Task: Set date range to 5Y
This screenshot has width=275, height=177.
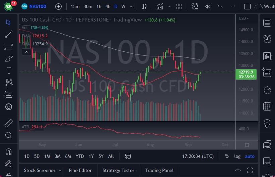Action: 101,156
